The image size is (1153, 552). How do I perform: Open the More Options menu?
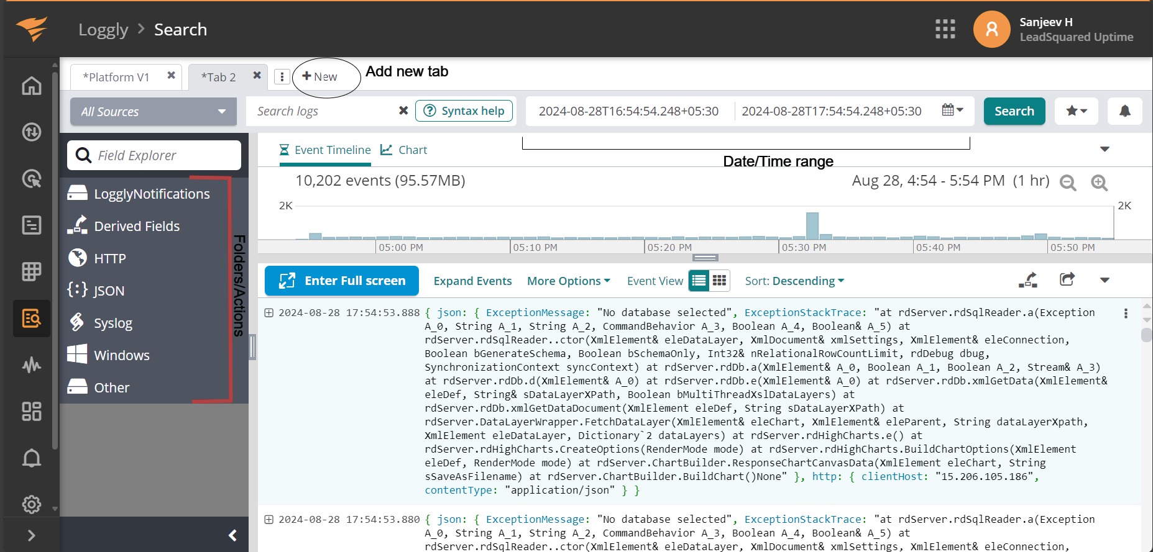pos(569,281)
